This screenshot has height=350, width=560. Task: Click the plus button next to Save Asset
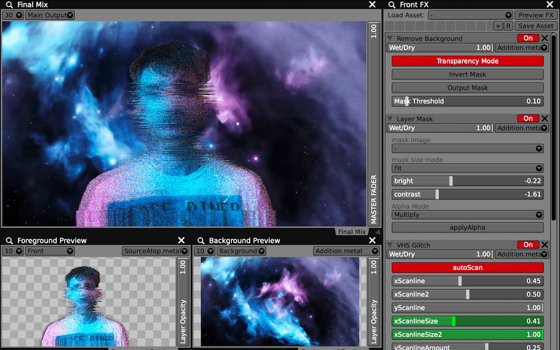[x=498, y=26]
